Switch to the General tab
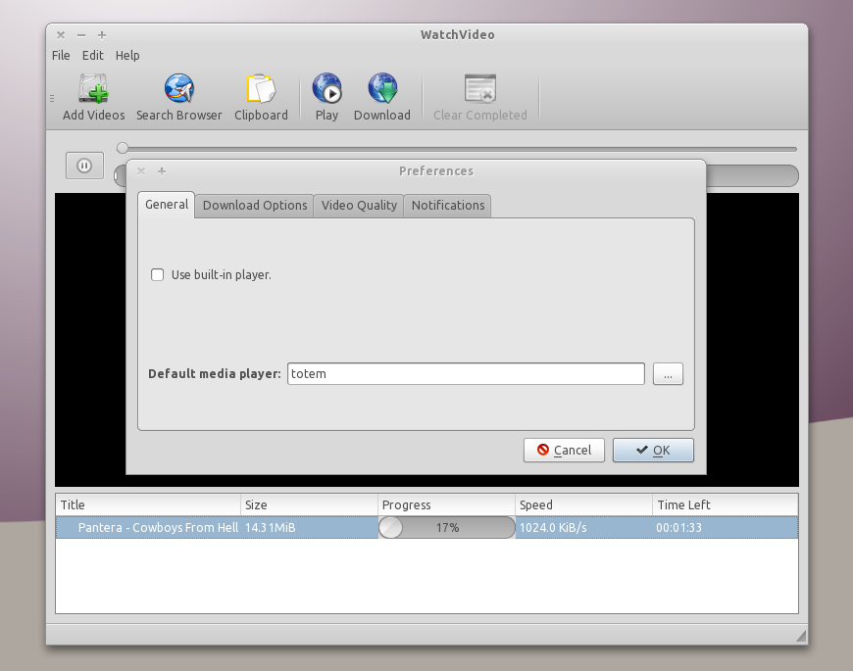The height and width of the screenshot is (671, 853). 167,205
